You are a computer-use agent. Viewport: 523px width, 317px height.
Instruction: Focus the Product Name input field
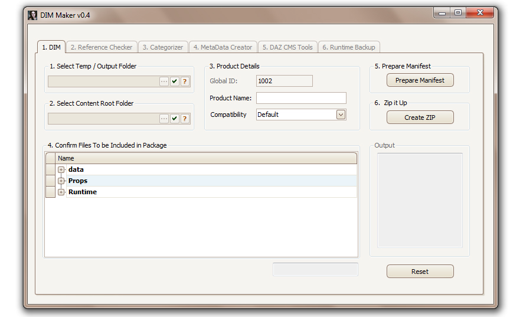pyautogui.click(x=301, y=98)
